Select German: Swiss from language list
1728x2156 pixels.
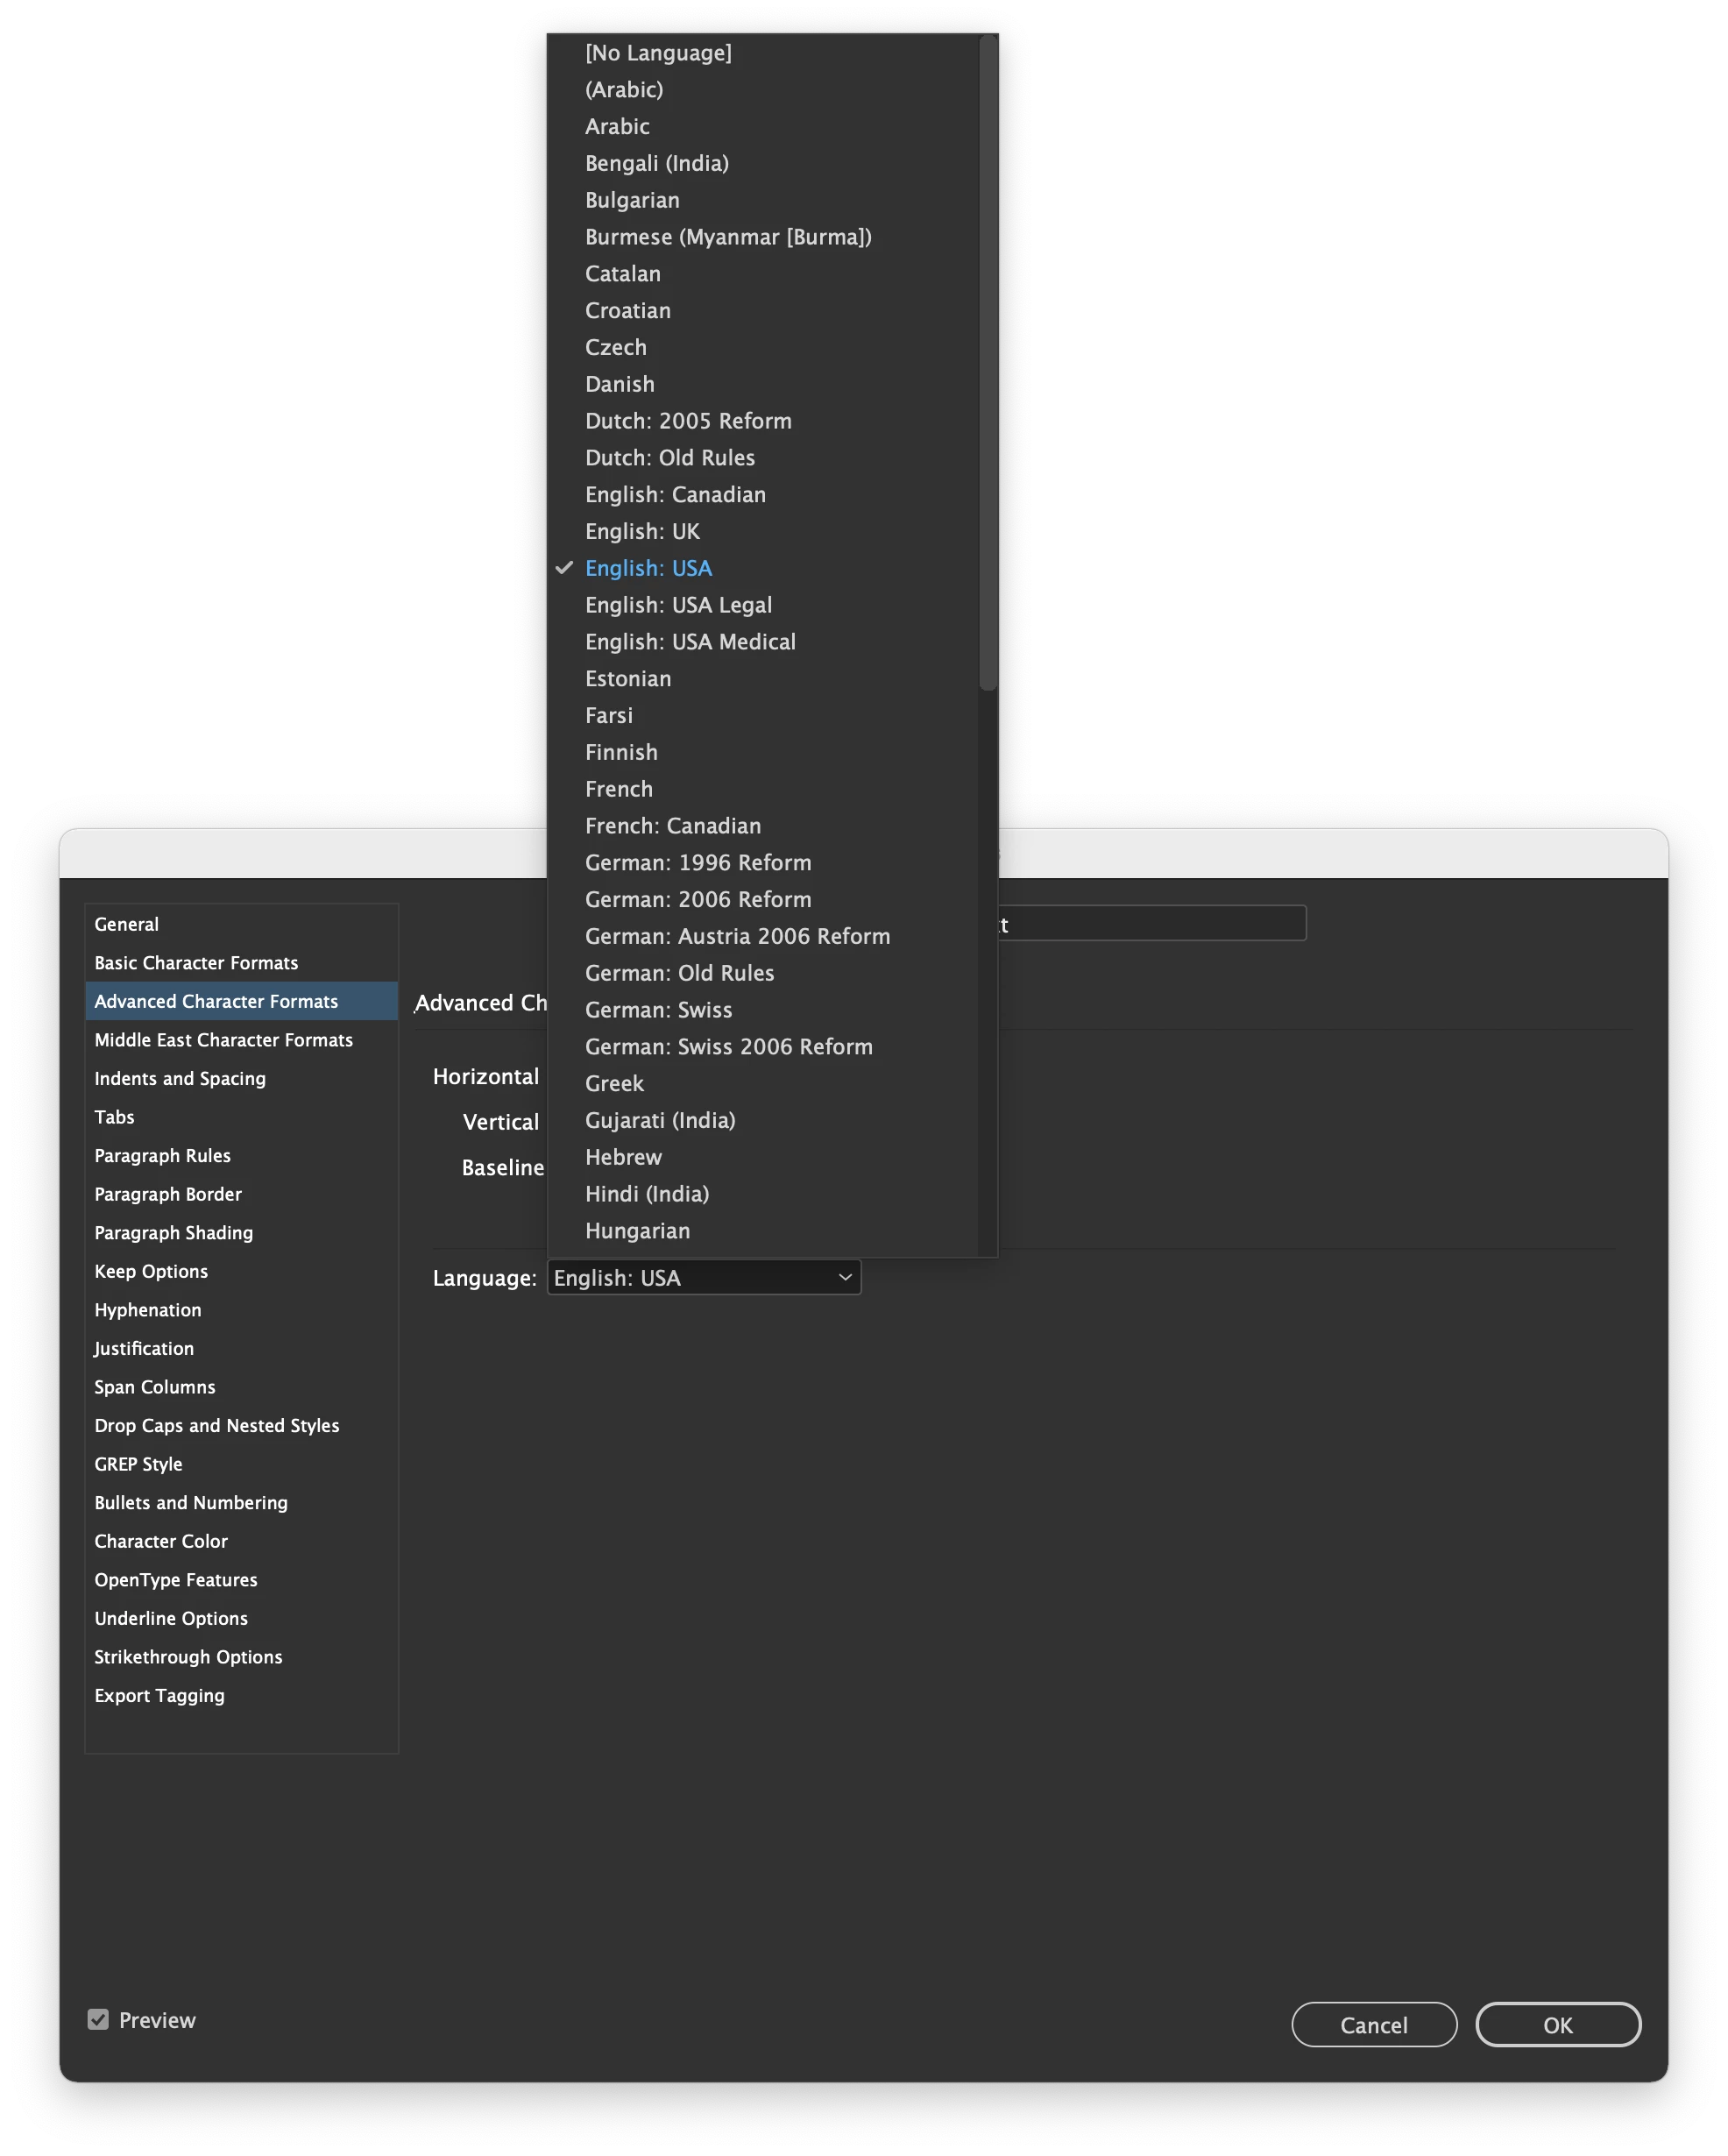(658, 1009)
